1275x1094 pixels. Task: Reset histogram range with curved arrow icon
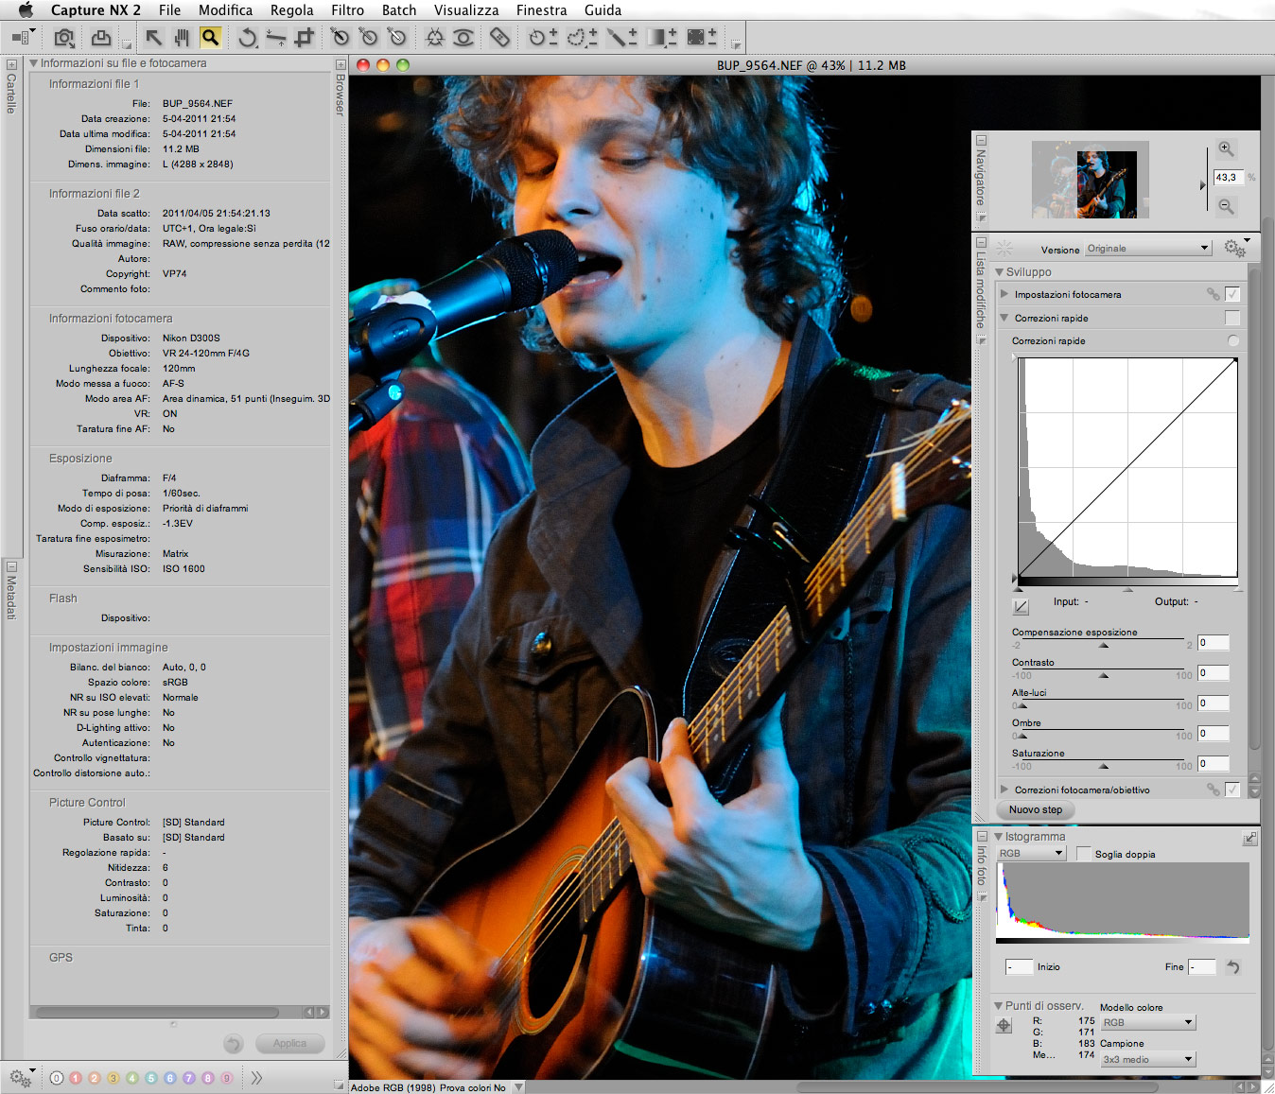1232,966
